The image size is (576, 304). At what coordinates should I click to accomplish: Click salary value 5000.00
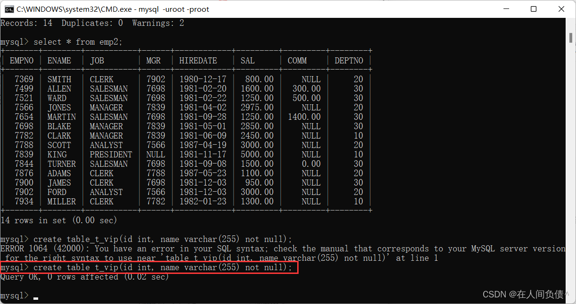(x=257, y=155)
